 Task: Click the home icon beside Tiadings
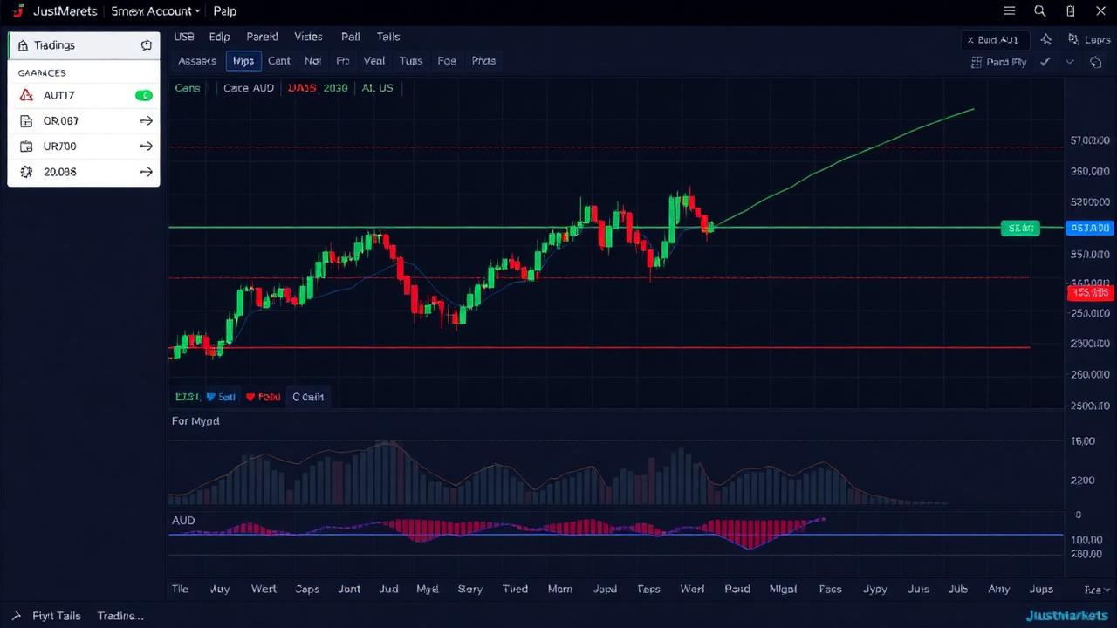23,45
